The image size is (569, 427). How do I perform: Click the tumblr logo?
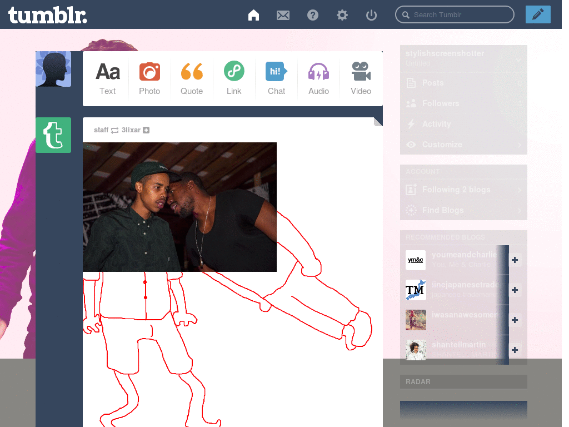[x=48, y=16]
